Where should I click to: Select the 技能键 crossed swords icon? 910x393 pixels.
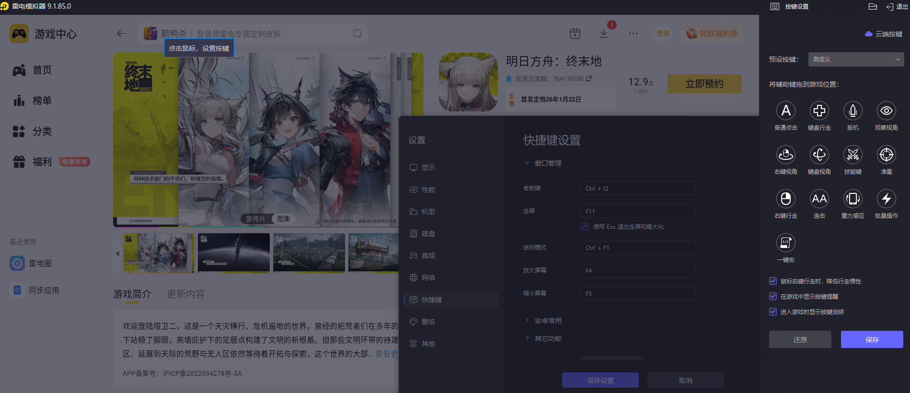pyautogui.click(x=853, y=155)
